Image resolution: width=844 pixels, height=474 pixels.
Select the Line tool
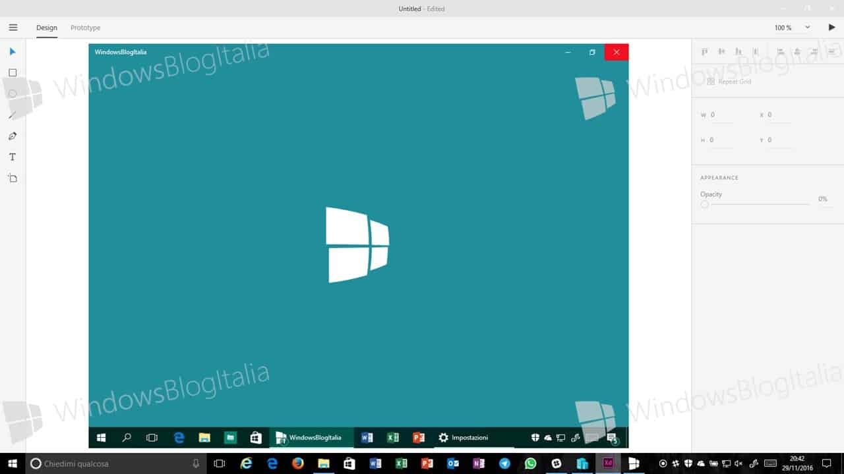tap(13, 115)
